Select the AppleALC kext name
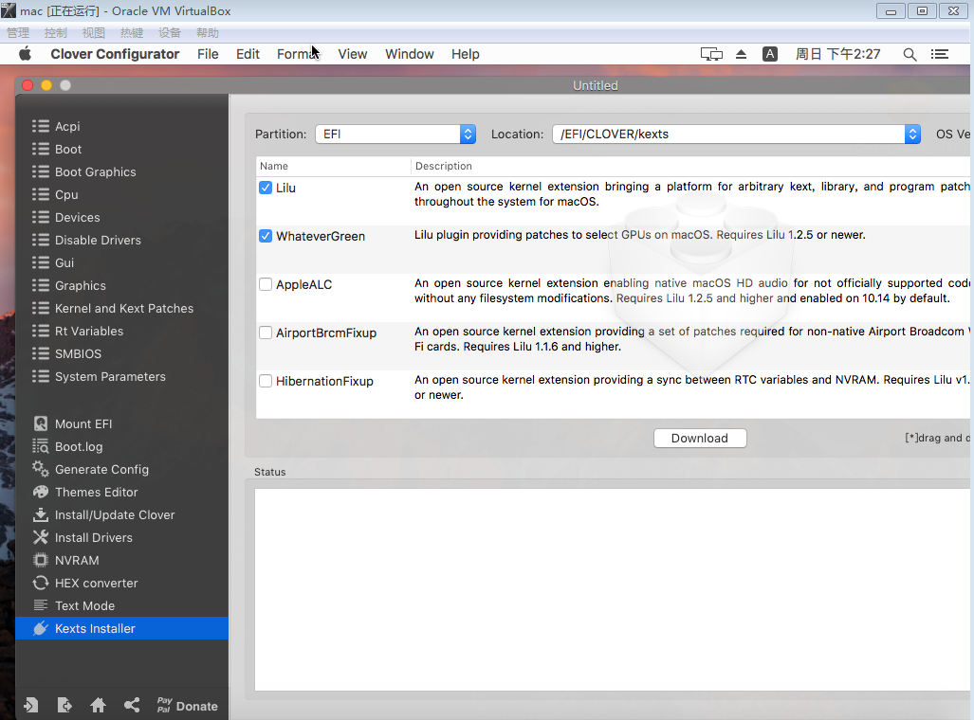 (x=303, y=285)
